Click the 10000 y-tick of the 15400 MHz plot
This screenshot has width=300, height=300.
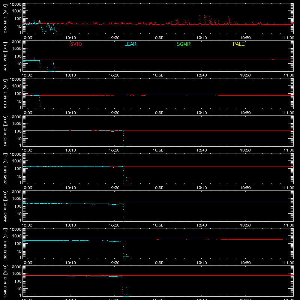point(16,267)
